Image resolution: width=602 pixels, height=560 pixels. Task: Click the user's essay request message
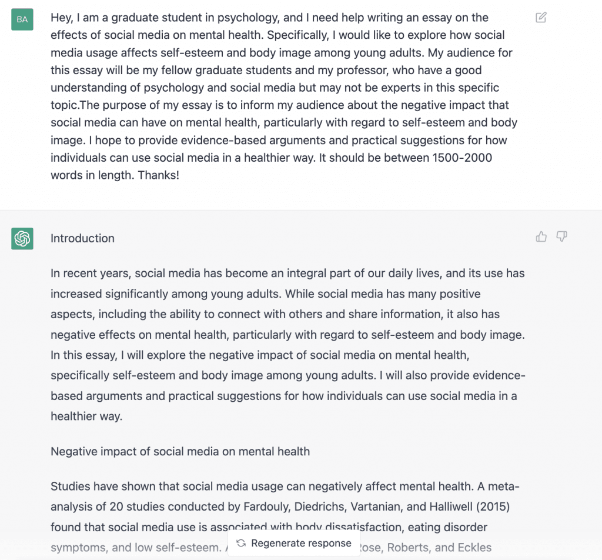283,96
